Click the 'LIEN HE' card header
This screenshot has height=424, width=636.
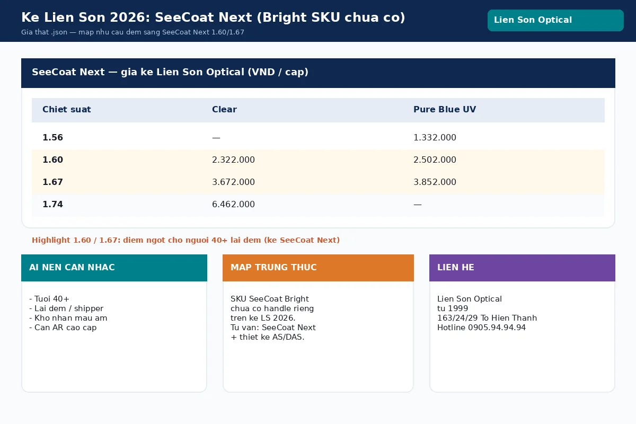(x=522, y=268)
